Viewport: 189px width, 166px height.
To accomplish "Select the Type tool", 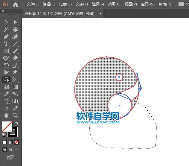I will (6, 44).
